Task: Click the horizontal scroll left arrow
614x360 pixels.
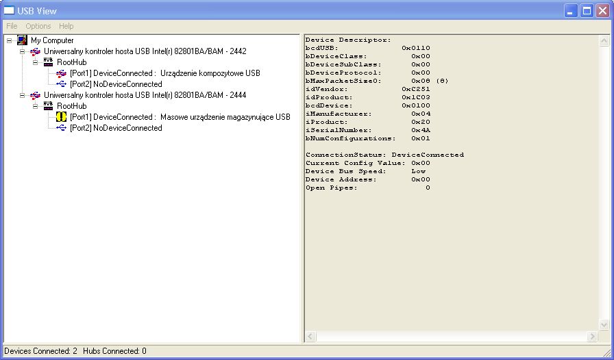Action: (x=310, y=336)
